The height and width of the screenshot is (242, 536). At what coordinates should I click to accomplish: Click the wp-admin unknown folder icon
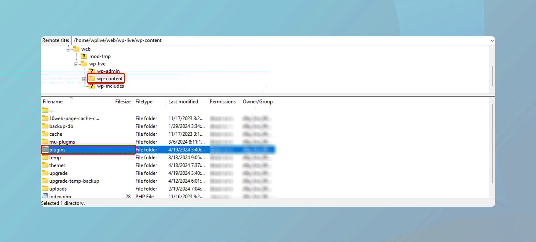click(92, 71)
